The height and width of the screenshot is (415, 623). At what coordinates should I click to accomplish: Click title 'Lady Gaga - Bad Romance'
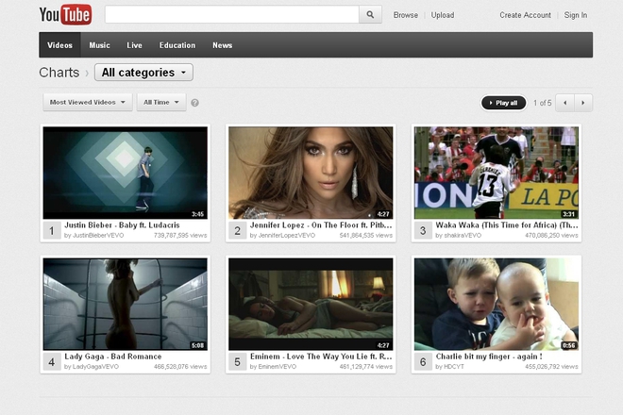click(113, 357)
